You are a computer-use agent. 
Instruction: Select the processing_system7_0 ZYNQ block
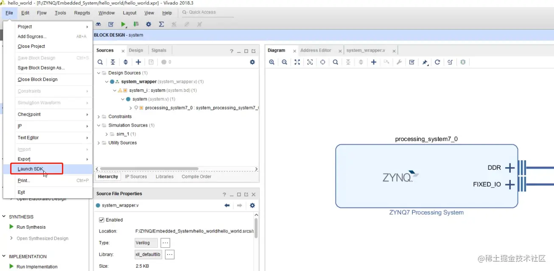426,176
